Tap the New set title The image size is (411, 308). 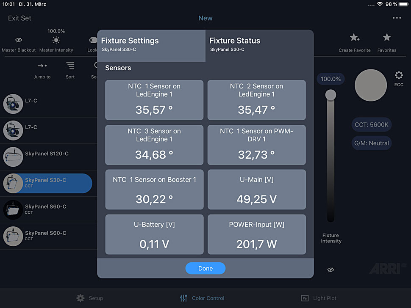pyautogui.click(x=205, y=18)
